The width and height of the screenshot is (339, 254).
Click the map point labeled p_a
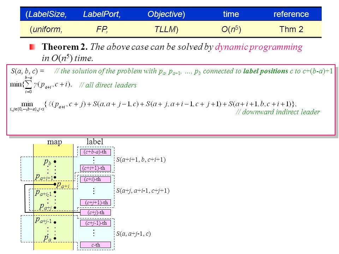click(55, 238)
